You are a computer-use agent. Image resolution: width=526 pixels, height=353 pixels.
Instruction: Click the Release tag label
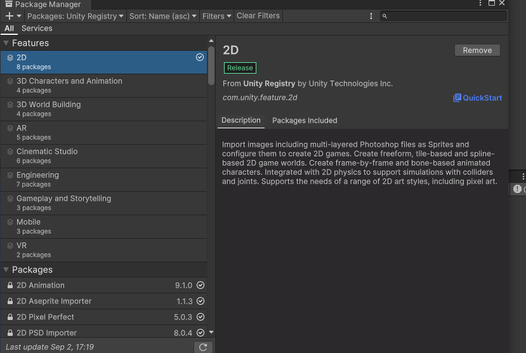coord(240,68)
